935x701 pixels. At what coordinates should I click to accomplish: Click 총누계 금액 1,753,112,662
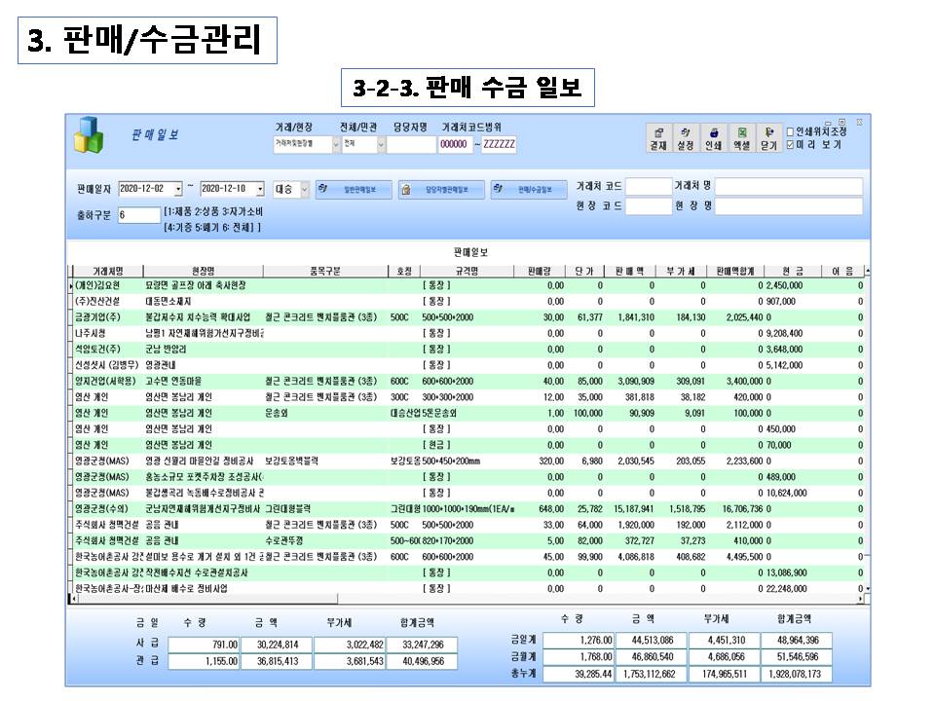coord(650,674)
